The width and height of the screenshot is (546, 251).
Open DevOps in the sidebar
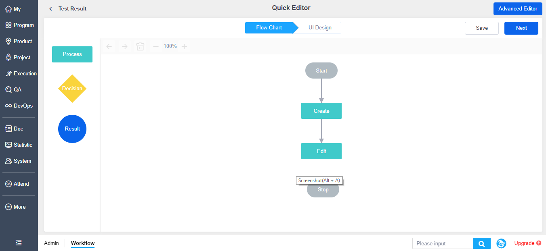(19, 106)
